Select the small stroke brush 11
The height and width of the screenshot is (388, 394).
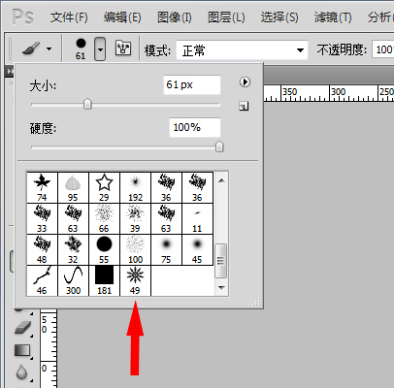click(x=197, y=218)
